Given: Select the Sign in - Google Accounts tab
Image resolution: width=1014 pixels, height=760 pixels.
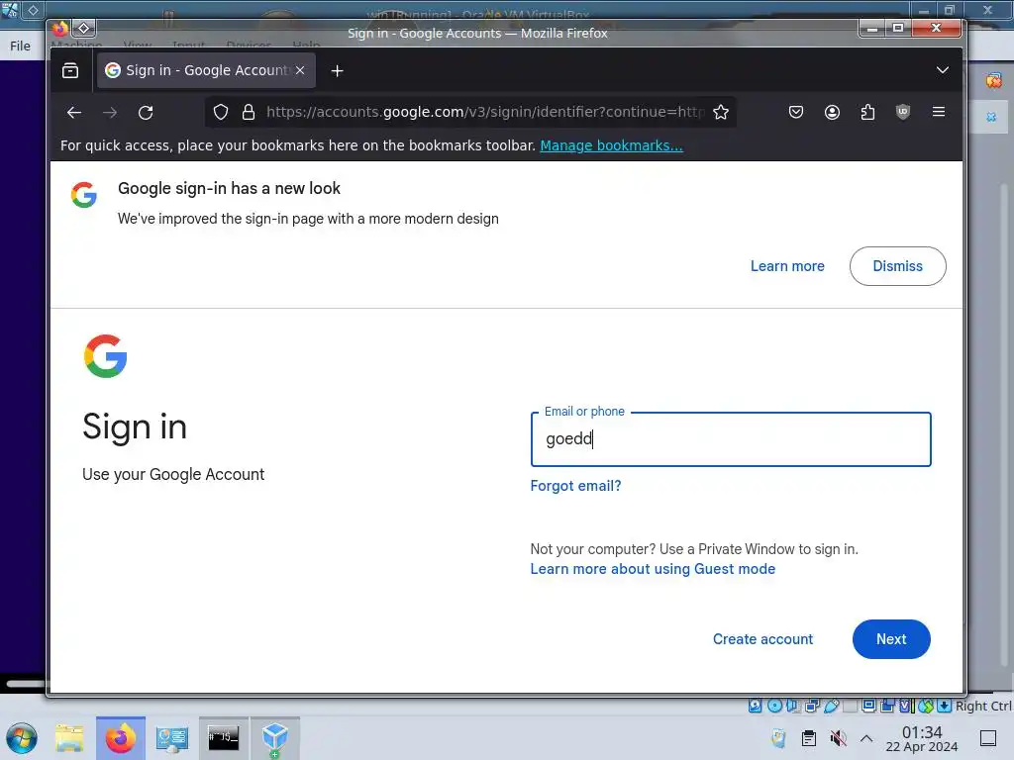Looking at the screenshot, I should 206,70.
